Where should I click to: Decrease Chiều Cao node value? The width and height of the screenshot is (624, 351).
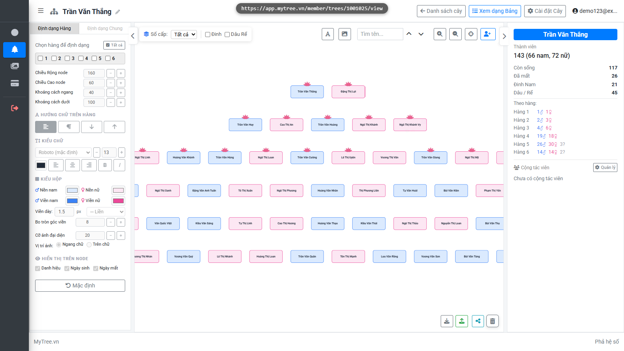click(x=111, y=83)
